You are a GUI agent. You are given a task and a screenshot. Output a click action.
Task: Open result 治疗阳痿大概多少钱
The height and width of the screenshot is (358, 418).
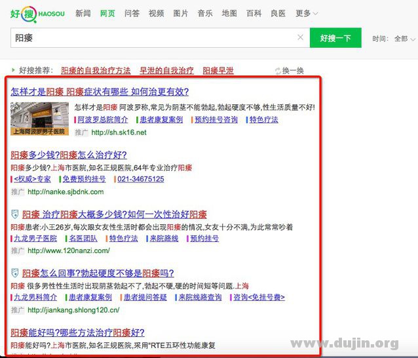pos(115,214)
